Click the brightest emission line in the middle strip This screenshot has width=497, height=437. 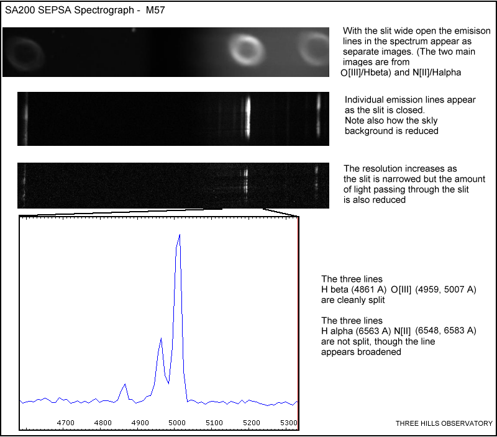click(x=248, y=117)
